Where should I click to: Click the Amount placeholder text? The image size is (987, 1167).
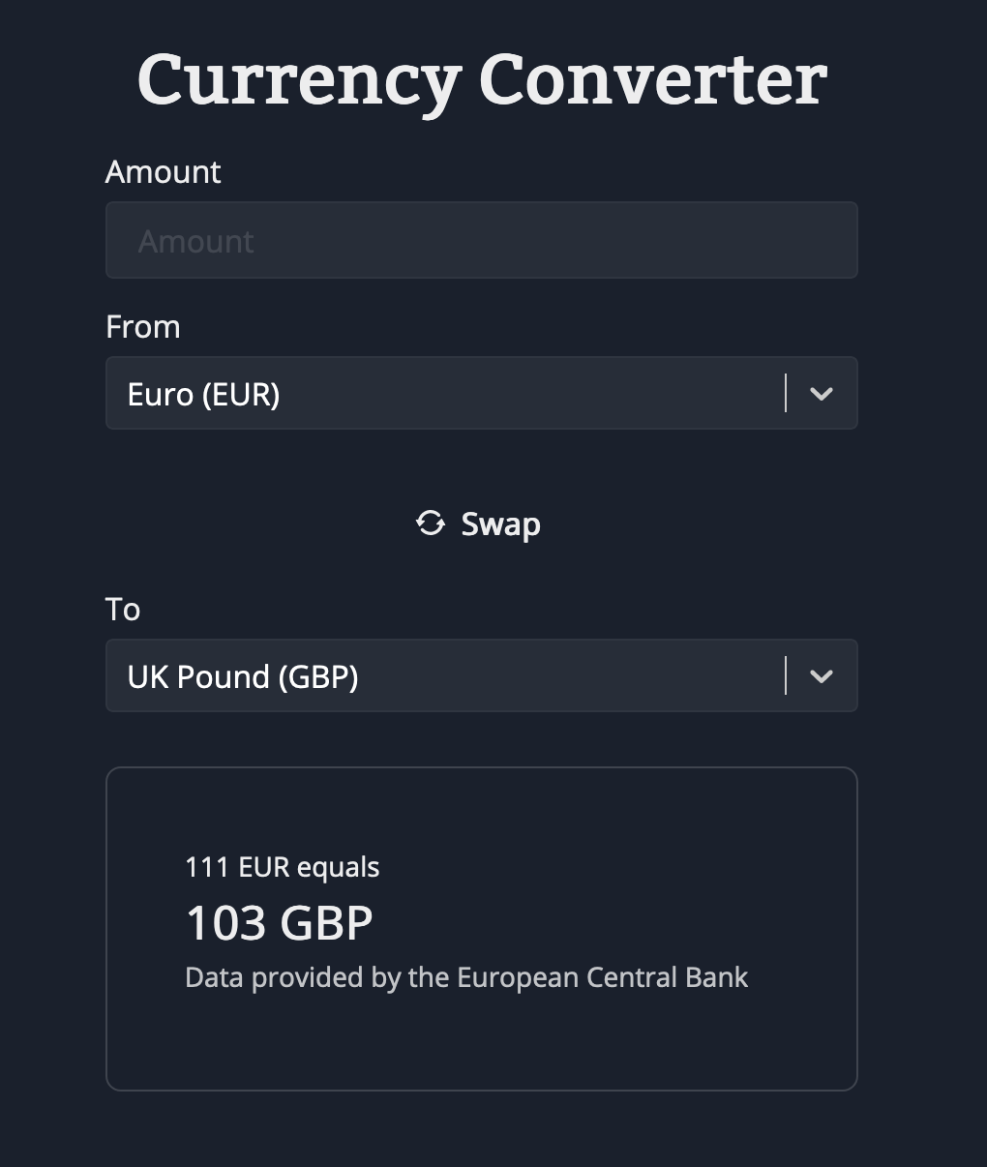pyautogui.click(x=196, y=241)
